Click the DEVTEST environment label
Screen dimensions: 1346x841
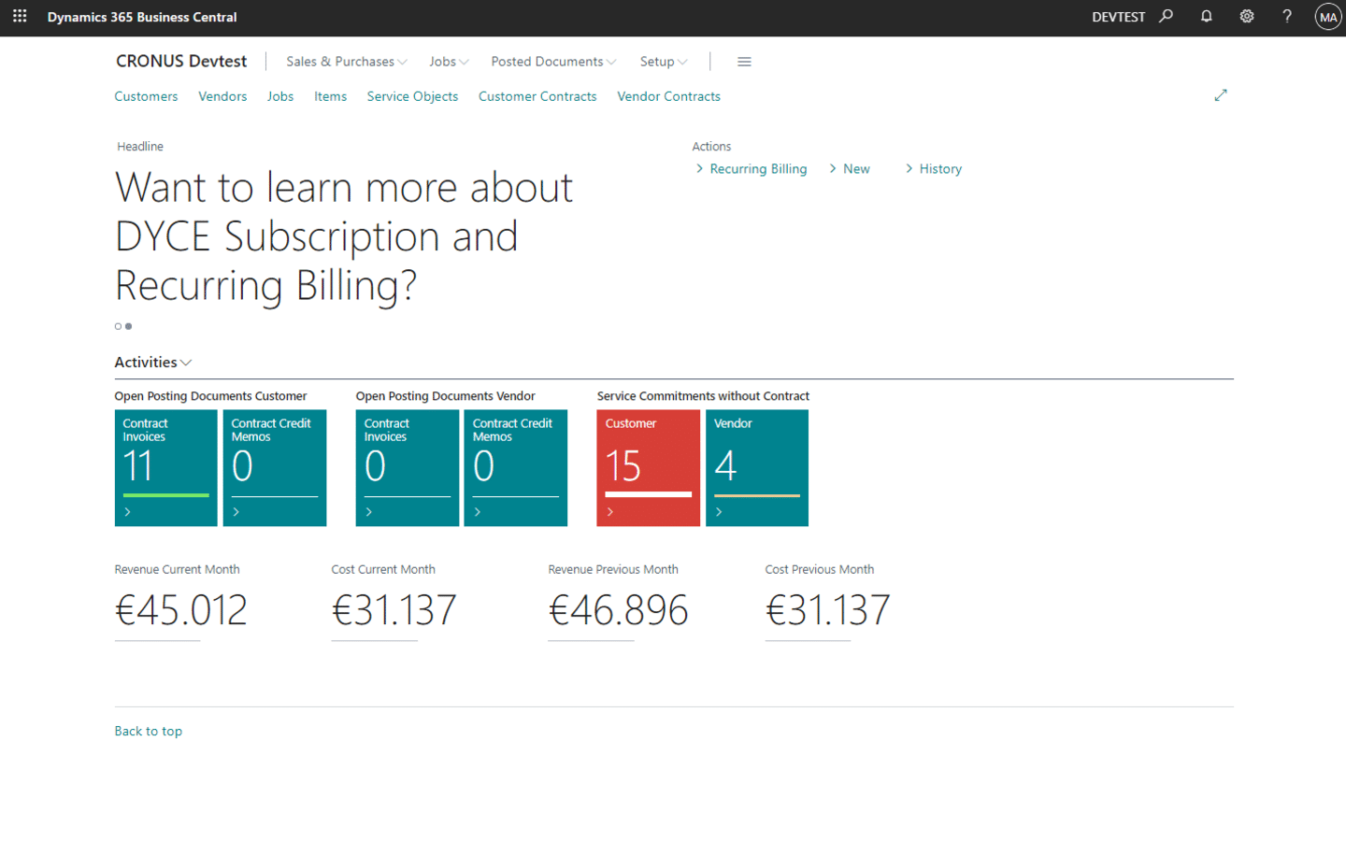tap(1118, 17)
